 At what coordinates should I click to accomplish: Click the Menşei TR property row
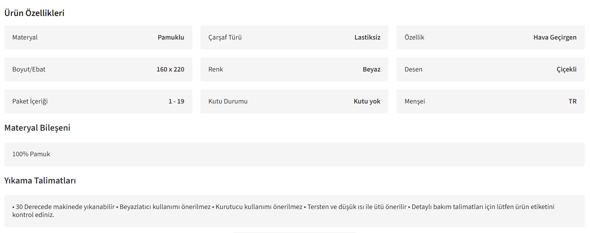point(490,102)
